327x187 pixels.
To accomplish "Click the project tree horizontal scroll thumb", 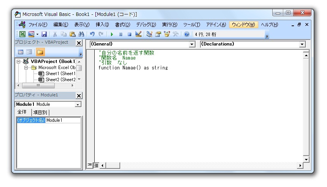I will click(38, 85).
